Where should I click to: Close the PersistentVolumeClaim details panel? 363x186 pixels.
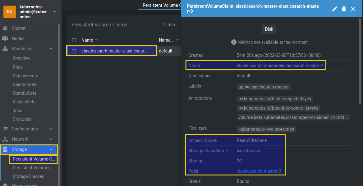coord(353,9)
